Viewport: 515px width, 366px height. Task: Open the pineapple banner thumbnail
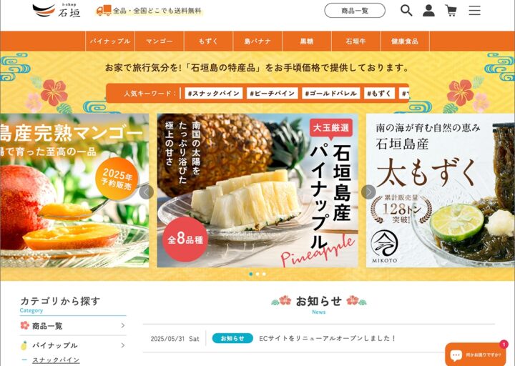click(257, 190)
